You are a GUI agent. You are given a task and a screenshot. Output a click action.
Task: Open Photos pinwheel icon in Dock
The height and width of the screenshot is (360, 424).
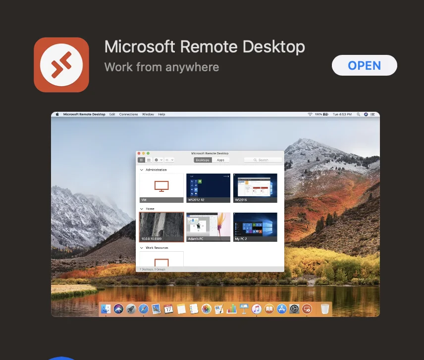[x=206, y=309]
